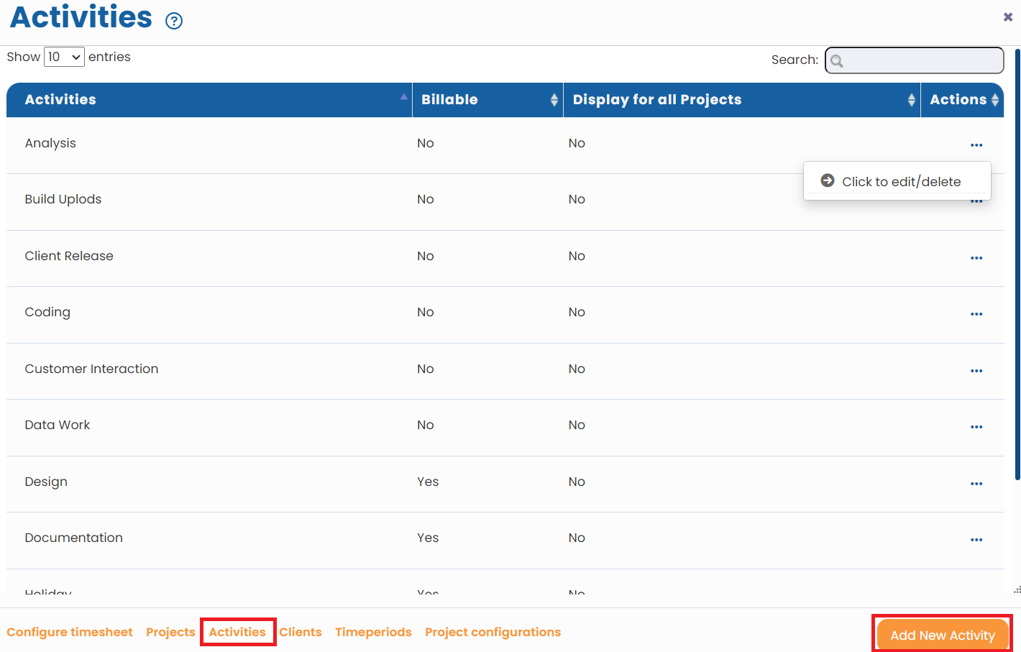Open the entries count dropdown
1021x652 pixels.
pyautogui.click(x=64, y=56)
